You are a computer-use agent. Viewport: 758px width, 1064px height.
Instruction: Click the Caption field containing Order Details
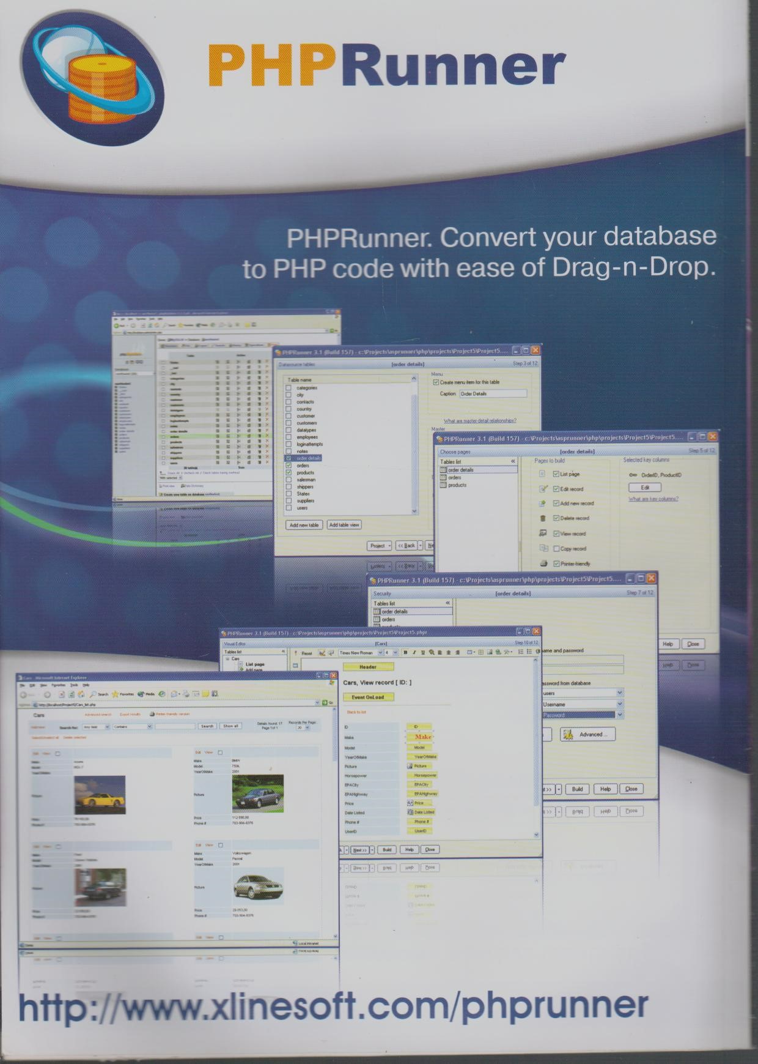[x=493, y=393]
